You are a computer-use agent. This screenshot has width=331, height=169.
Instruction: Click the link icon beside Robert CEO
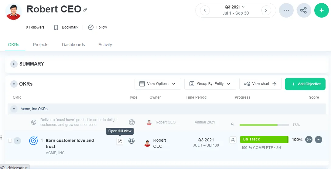point(85,9)
